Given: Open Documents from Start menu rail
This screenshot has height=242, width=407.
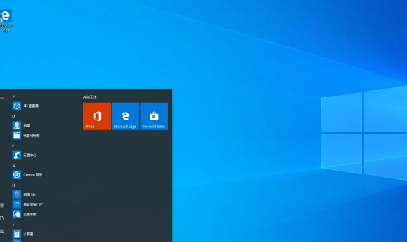Looking at the screenshot, I should click(2, 218).
